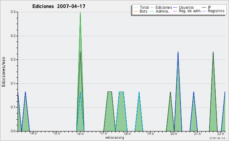Click the 19 h axis tick label
Viewport: 229px width, 141px height.
[x=150, y=133]
